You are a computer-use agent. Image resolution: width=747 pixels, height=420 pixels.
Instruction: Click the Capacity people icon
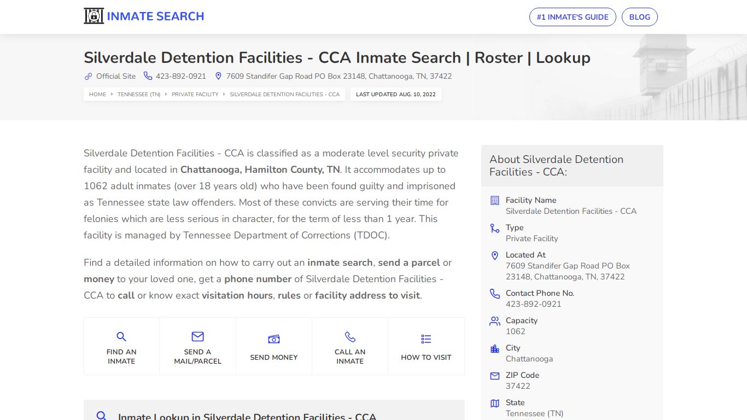pos(495,321)
